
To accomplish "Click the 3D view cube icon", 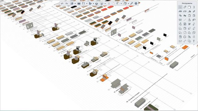I will point(72,3).
